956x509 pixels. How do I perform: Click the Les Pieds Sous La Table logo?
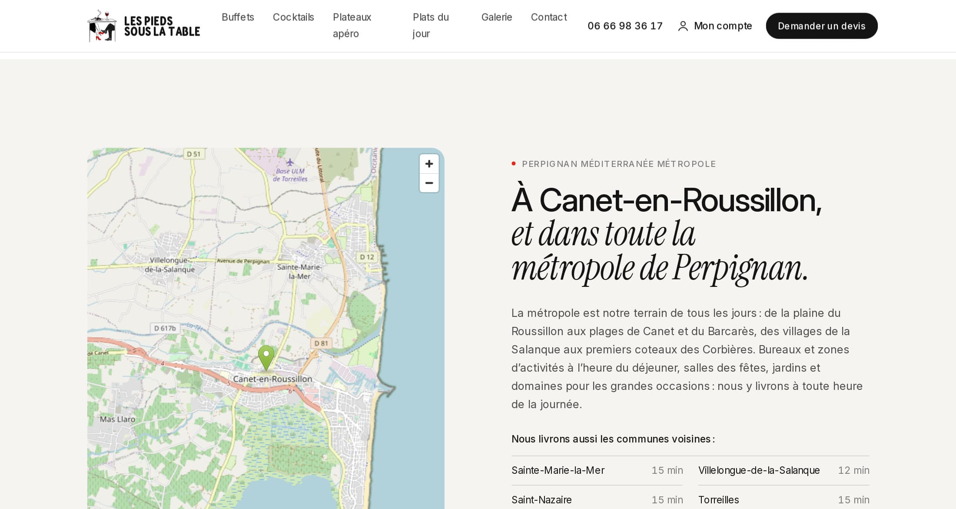click(x=143, y=26)
